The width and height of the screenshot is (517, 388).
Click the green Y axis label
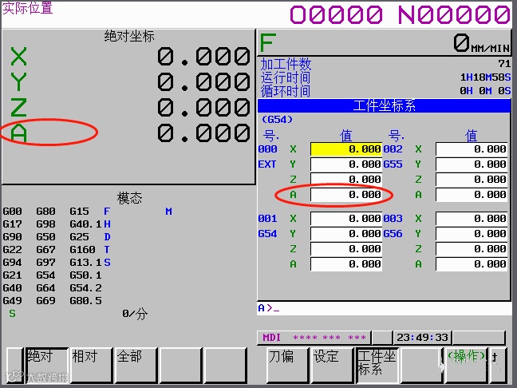18,81
